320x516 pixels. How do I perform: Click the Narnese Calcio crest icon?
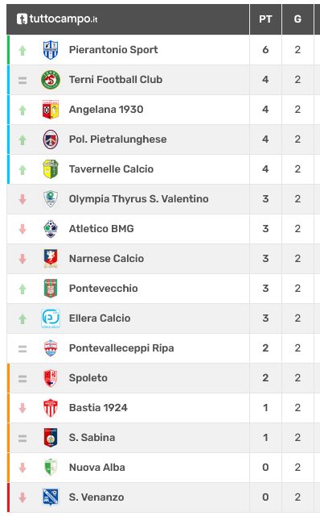[x=51, y=259]
